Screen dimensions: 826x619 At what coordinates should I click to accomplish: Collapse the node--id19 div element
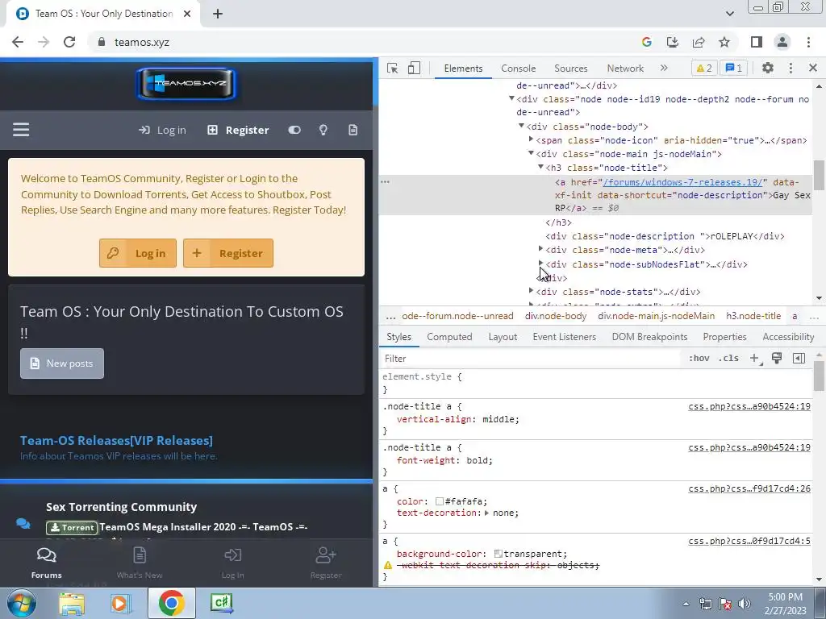(511, 98)
